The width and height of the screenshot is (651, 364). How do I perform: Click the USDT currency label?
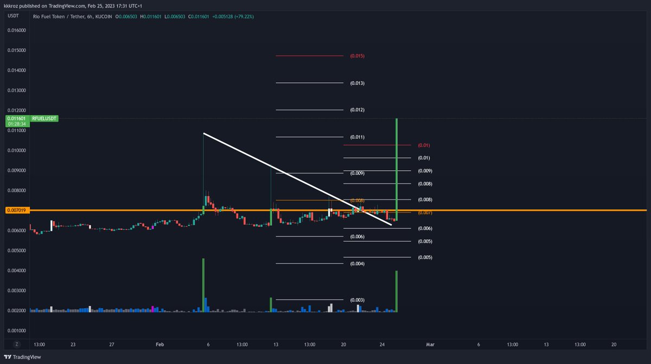(13, 16)
